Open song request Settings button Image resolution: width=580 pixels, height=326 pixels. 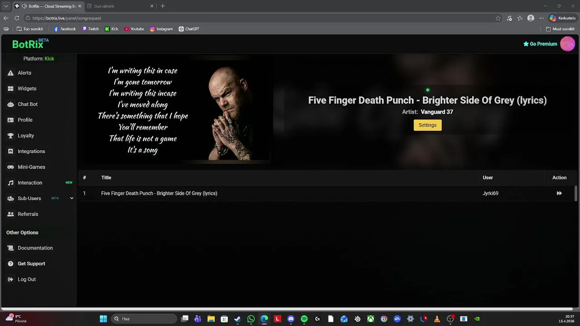(427, 125)
